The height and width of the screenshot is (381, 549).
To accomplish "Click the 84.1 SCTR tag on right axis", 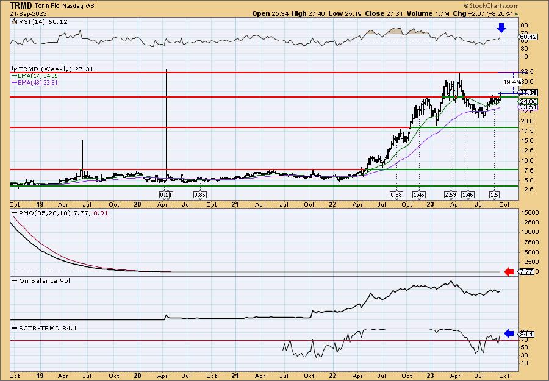I will (x=526, y=335).
